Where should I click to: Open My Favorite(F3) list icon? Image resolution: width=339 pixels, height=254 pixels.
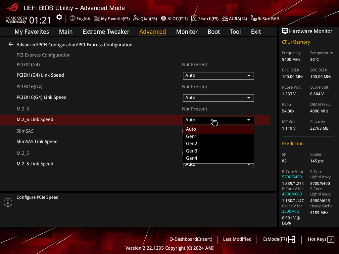pos(97,19)
